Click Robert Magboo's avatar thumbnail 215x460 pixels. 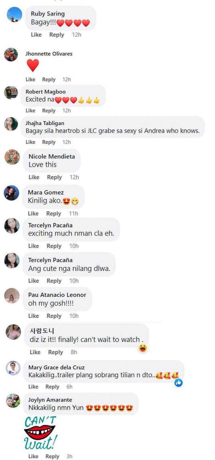coord(11,93)
